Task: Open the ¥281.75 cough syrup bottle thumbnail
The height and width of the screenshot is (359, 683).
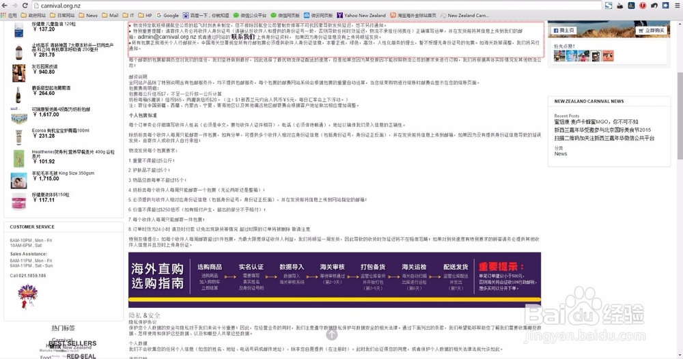Action: (x=18, y=52)
